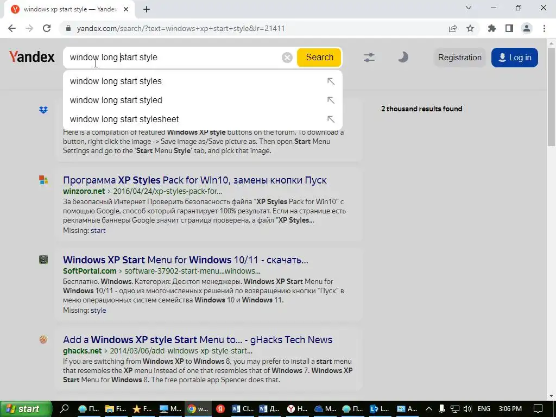Click the Yandex logo
556x417 pixels.
pyautogui.click(x=32, y=56)
